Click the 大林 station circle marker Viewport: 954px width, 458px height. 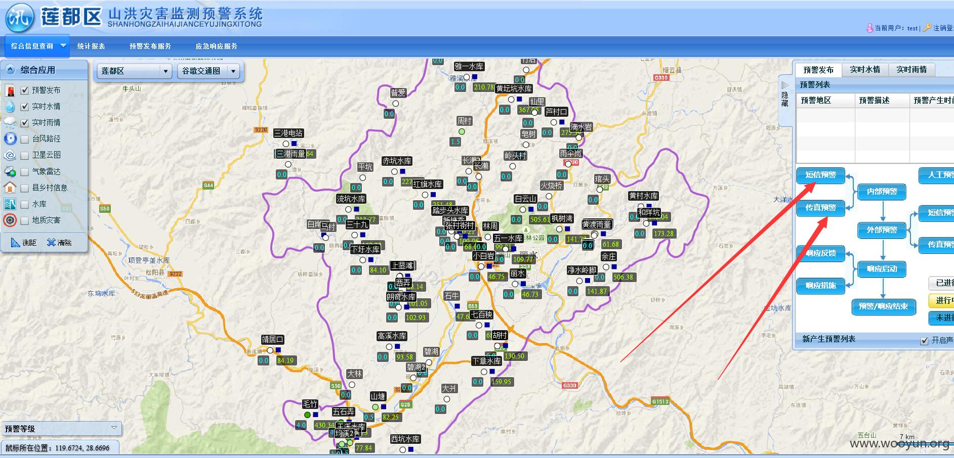click(x=352, y=384)
